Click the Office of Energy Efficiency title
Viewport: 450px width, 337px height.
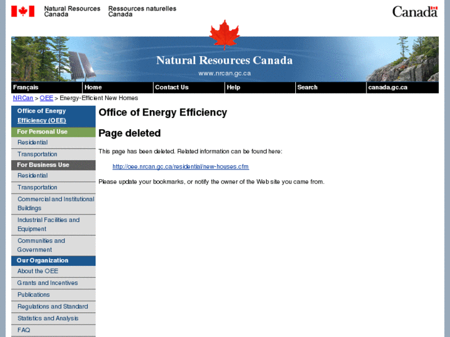pyautogui.click(x=163, y=112)
